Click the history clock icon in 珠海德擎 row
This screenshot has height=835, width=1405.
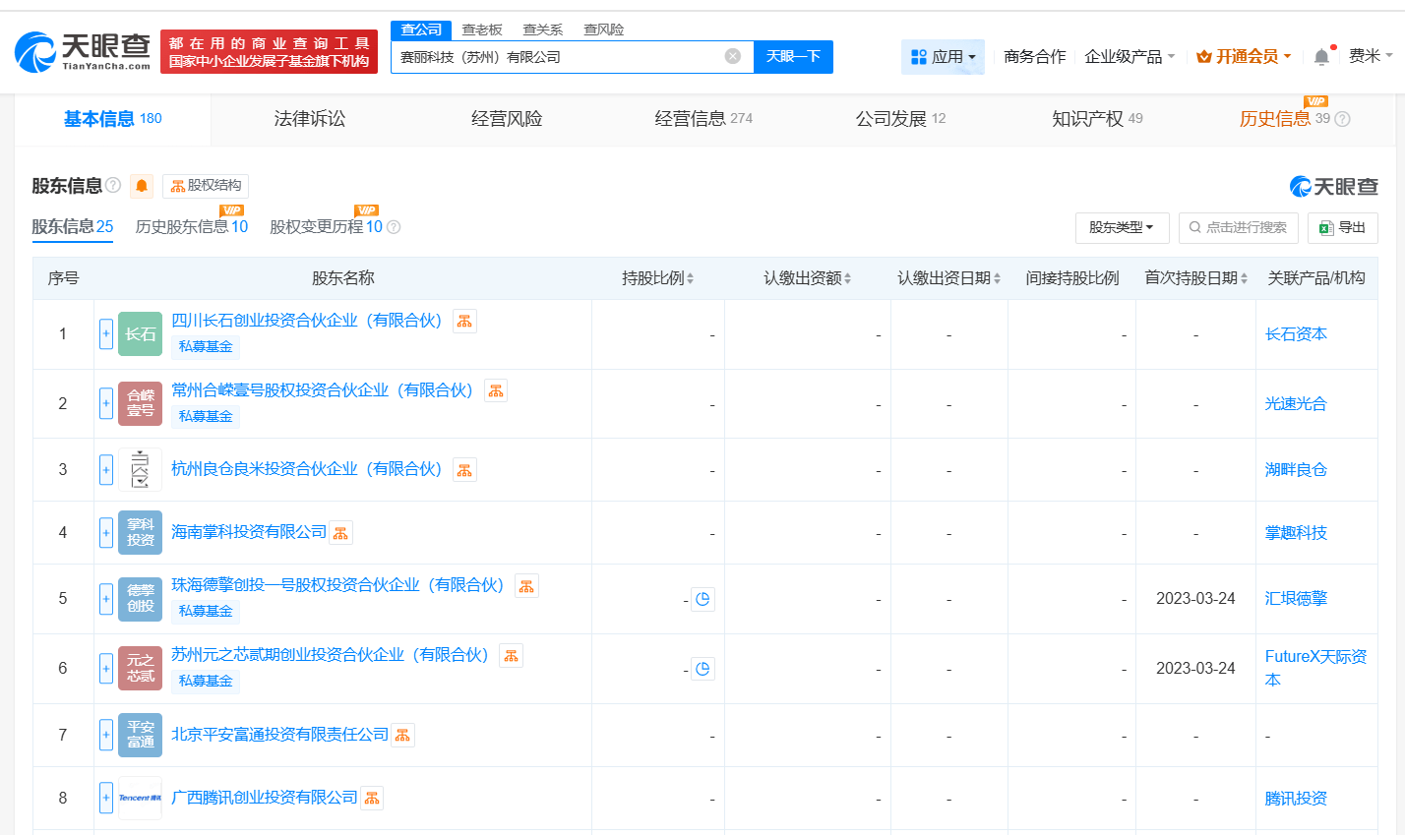(702, 598)
